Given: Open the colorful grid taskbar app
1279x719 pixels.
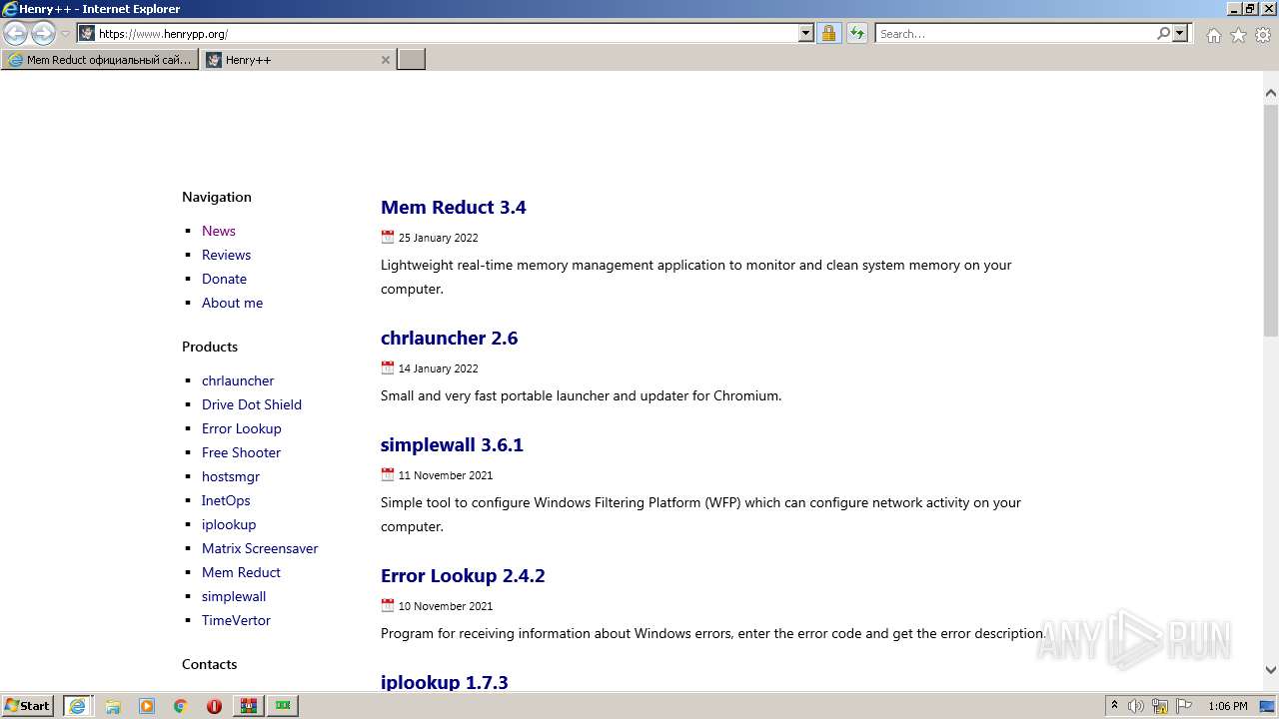Looking at the screenshot, I should pos(249,706).
